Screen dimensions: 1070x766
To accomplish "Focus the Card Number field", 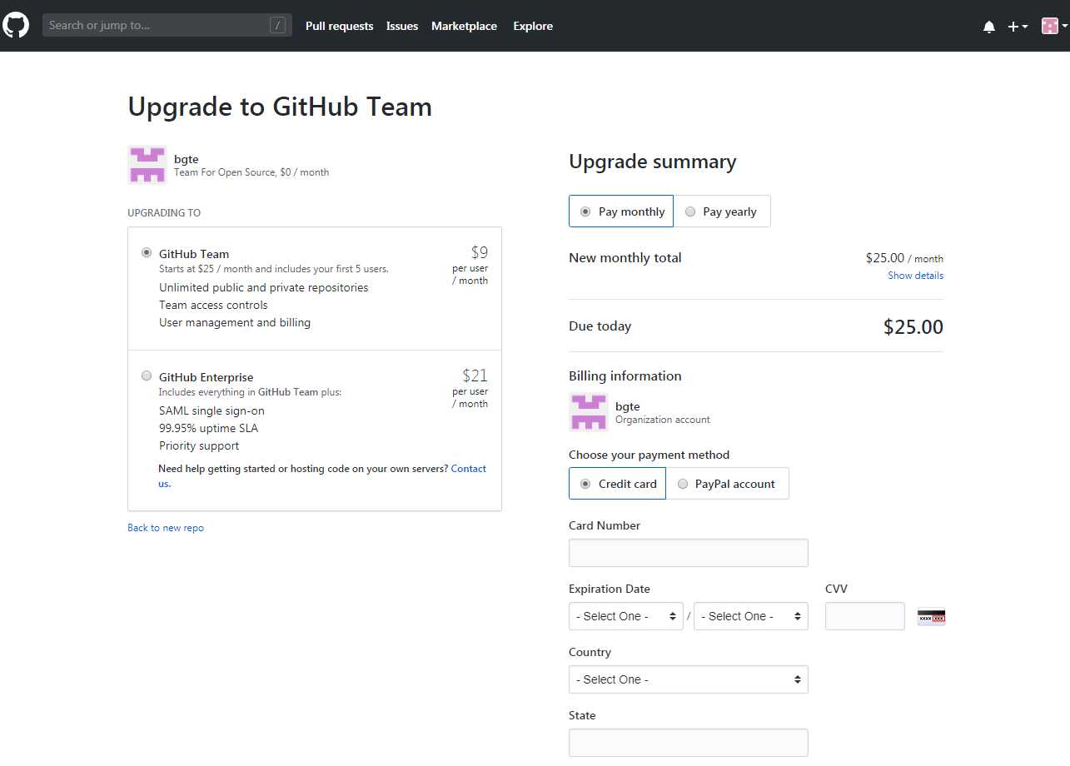I will [x=689, y=553].
